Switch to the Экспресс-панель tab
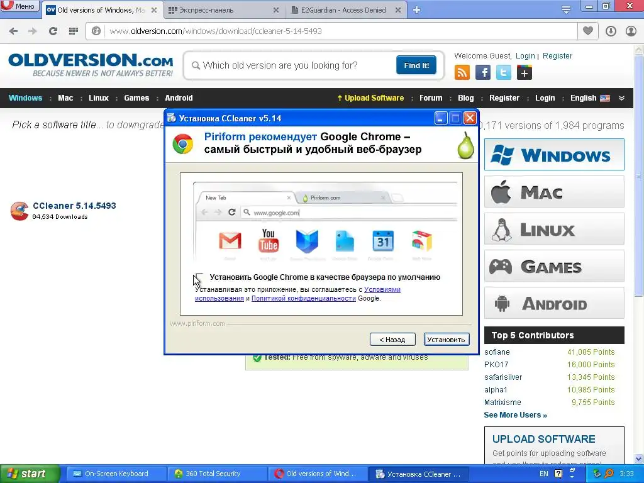This screenshot has height=483, width=644. 223,10
